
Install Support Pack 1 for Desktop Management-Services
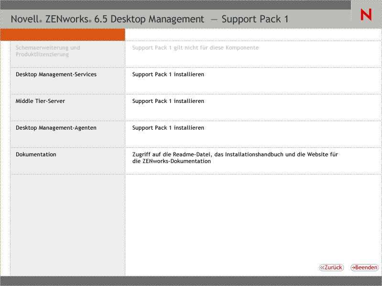coord(168,74)
